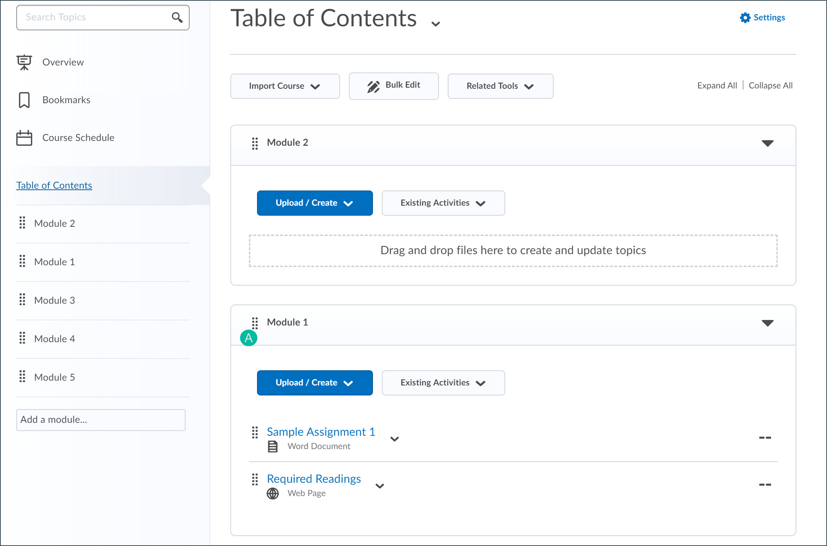Screen dimensions: 827x546
Task: Select Module 3 in sidebar
Action: tap(54, 300)
